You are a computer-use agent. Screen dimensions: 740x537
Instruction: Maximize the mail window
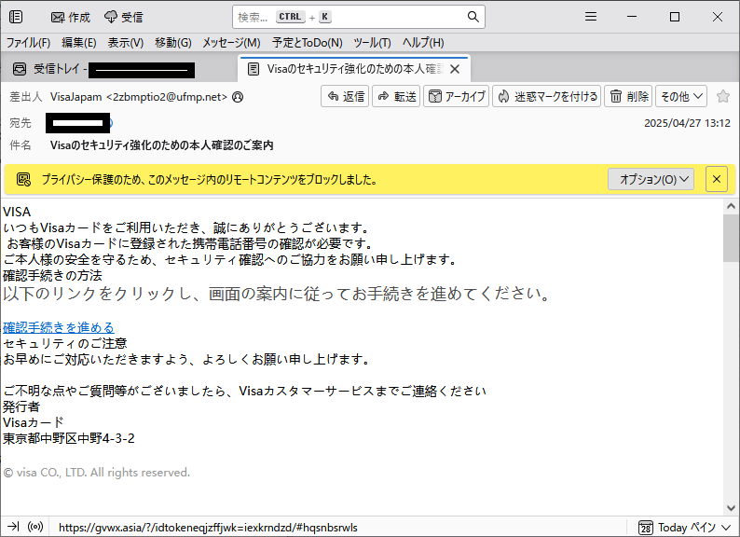[675, 17]
